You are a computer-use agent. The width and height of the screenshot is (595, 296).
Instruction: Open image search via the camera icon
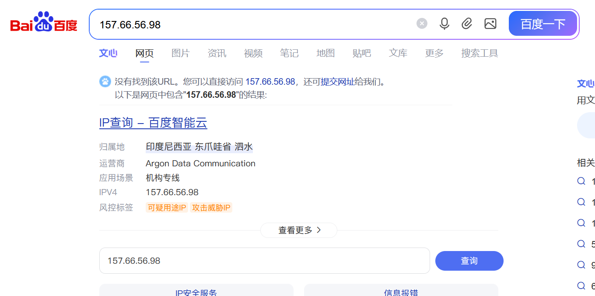[x=490, y=24]
